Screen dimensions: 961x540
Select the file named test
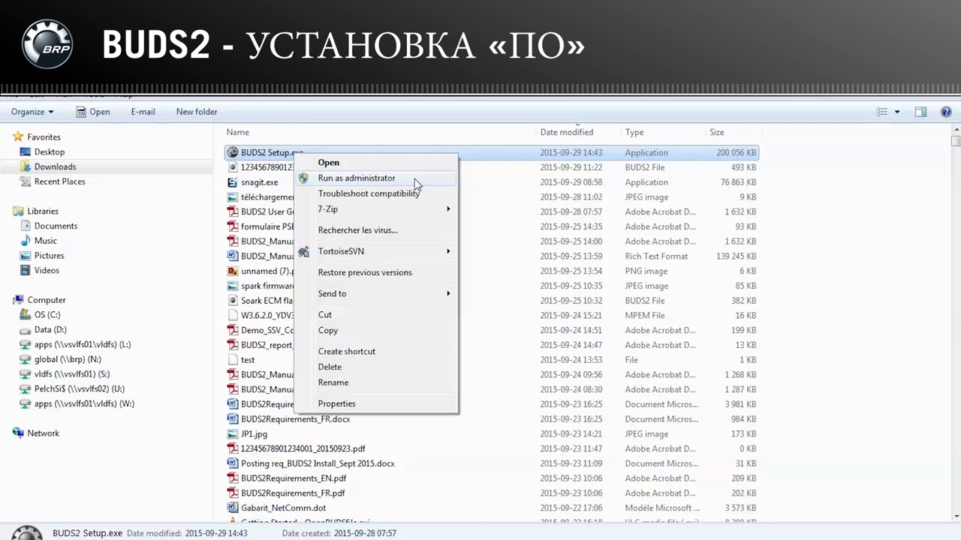492,360
